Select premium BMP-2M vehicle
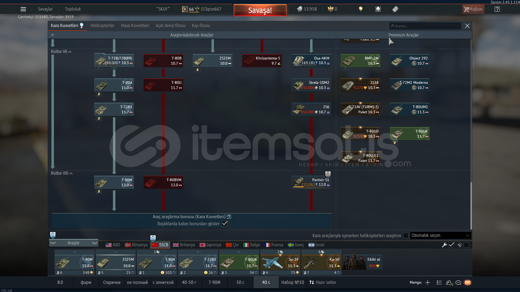This screenshot has height=292, width=520. pos(360,61)
